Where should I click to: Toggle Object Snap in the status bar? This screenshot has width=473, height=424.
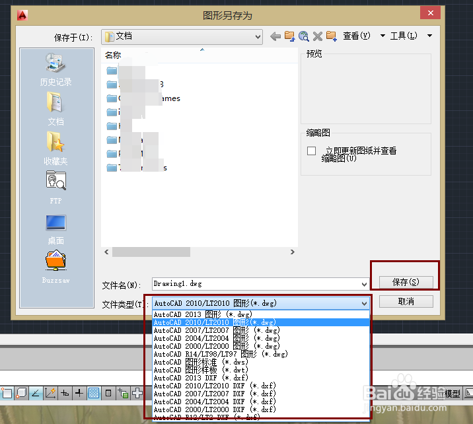7,393
